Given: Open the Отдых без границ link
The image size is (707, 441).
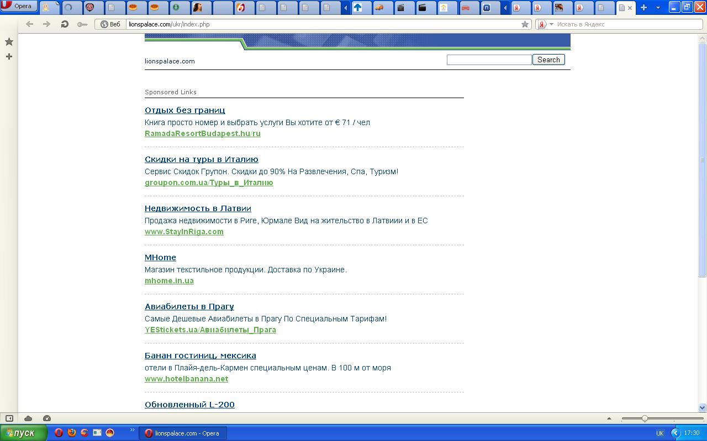Looking at the screenshot, I should point(184,110).
